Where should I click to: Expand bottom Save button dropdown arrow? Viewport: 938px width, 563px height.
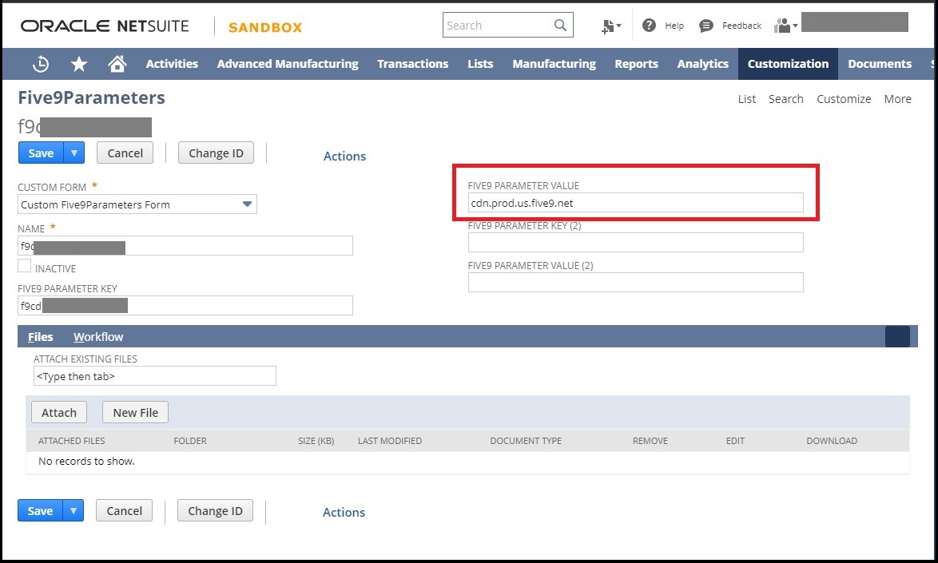tap(73, 511)
